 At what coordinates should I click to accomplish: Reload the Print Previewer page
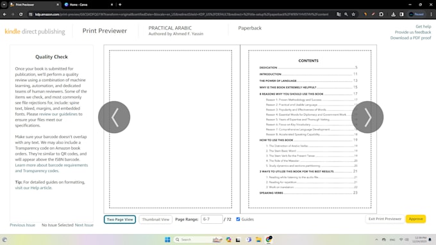coord(21,14)
